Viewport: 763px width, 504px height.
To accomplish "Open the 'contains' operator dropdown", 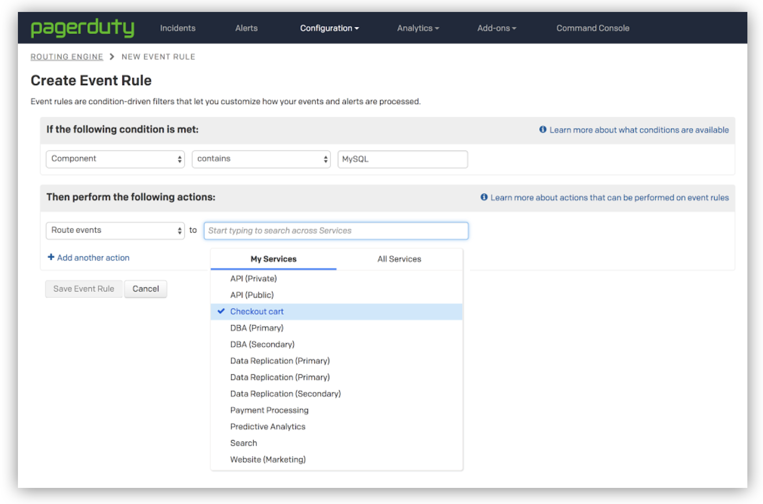I will [x=261, y=159].
